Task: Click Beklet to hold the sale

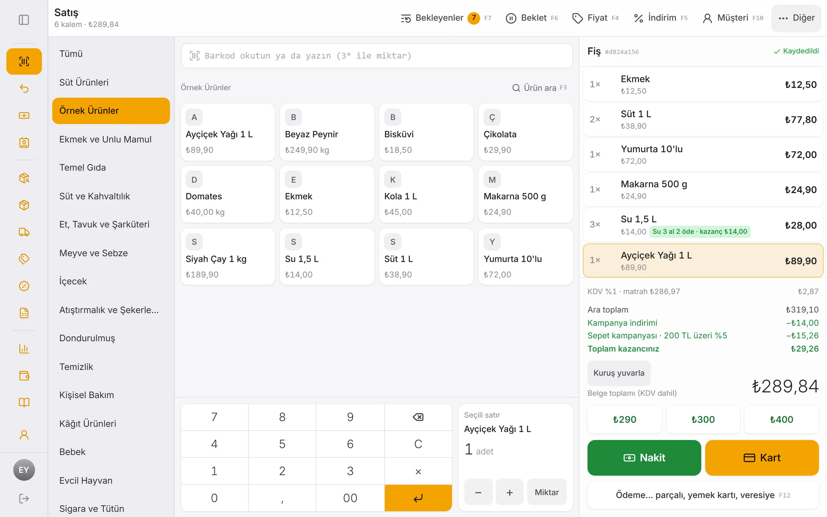Action: click(532, 18)
